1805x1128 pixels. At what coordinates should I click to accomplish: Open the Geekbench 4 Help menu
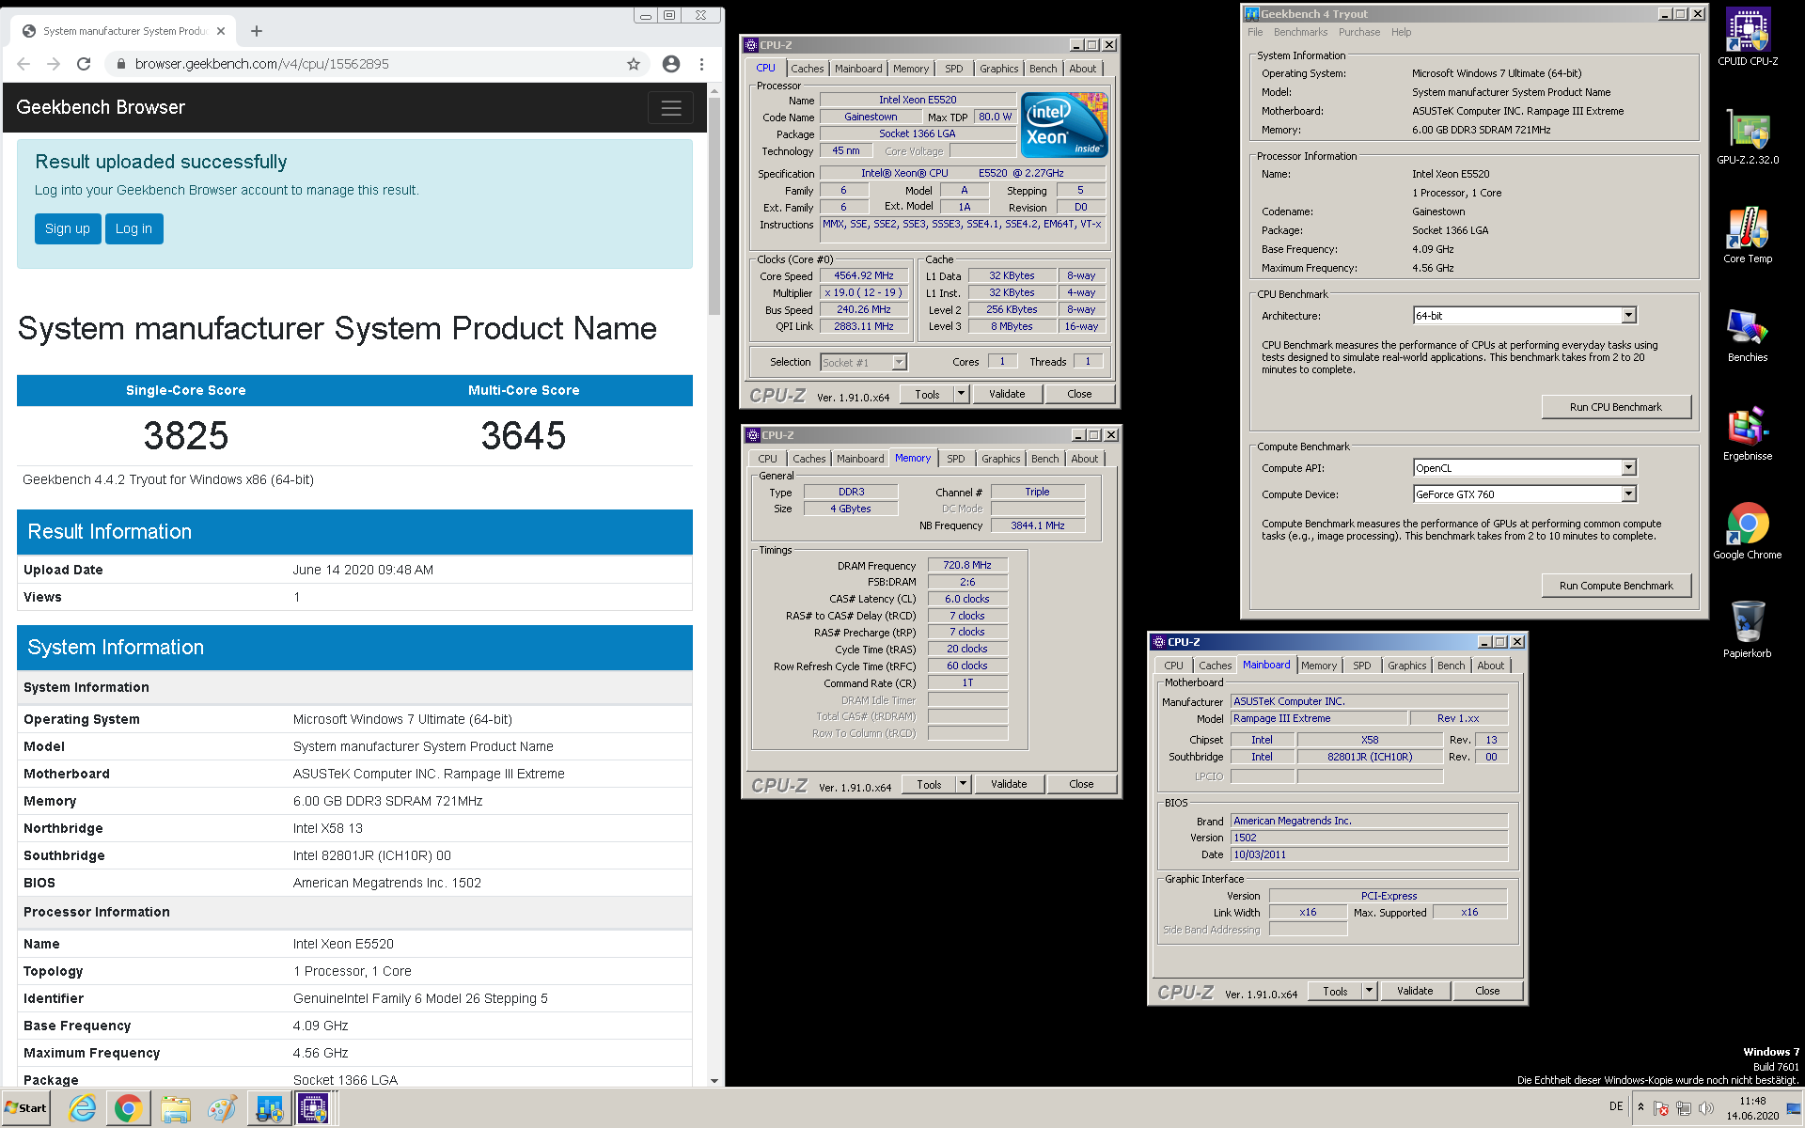(x=1401, y=32)
